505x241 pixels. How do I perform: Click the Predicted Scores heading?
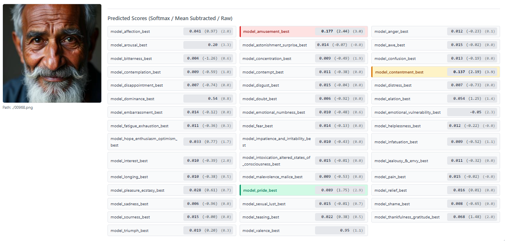[x=170, y=18]
